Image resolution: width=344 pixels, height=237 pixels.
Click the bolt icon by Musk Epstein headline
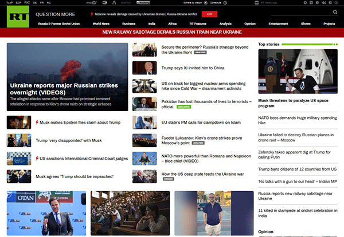(37, 123)
